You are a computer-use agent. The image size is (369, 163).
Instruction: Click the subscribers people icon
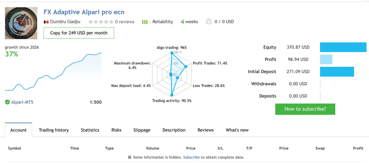coord(209,22)
